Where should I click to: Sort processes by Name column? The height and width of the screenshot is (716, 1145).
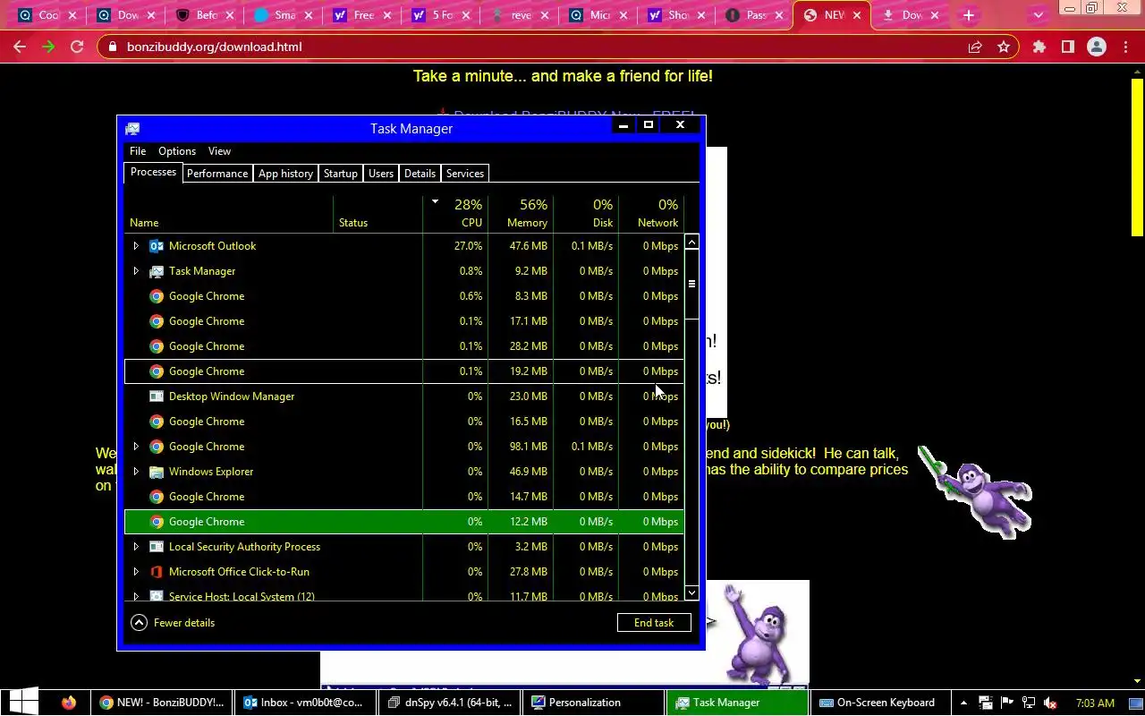pyautogui.click(x=229, y=213)
